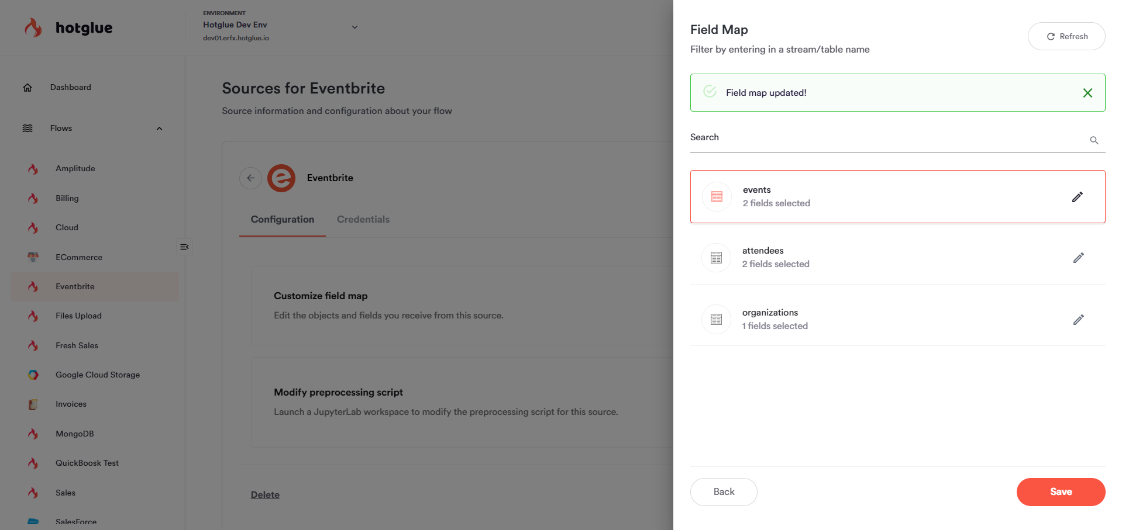Collapse the sidebar with toggle icon

tap(184, 247)
